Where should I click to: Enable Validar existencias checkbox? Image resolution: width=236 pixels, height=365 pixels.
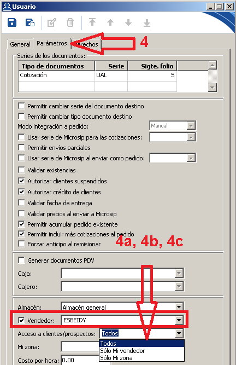[21, 170]
